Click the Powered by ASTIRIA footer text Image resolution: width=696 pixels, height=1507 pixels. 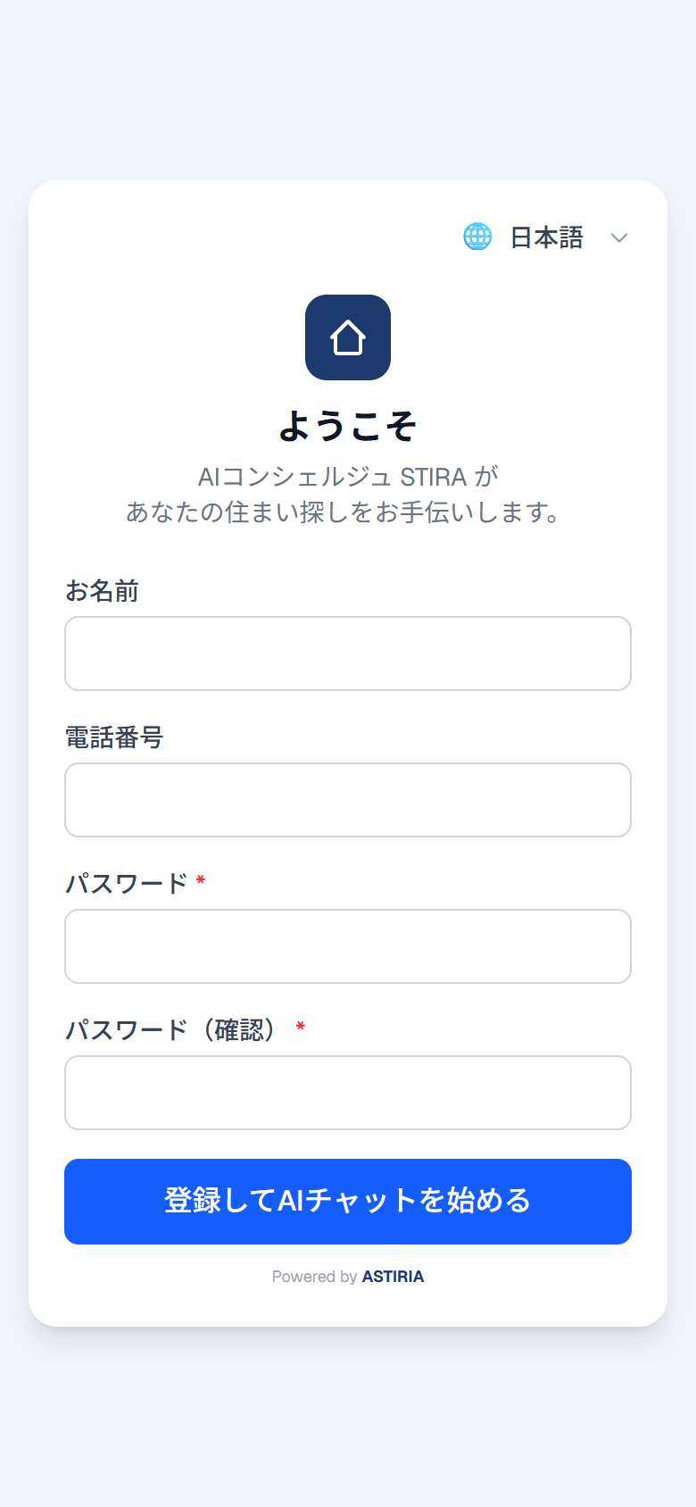[347, 1277]
